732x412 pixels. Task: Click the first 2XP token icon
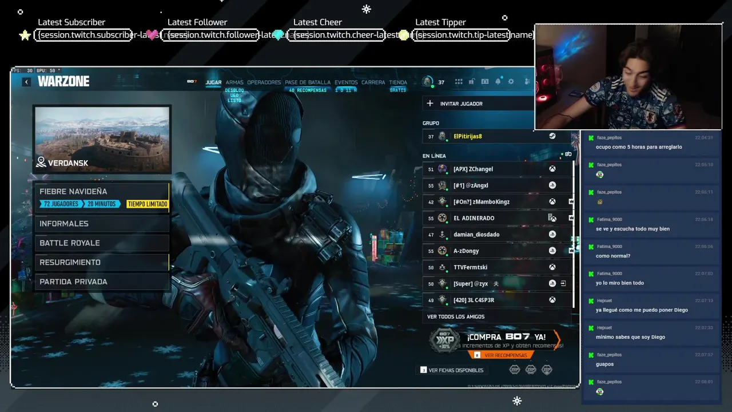515,370
